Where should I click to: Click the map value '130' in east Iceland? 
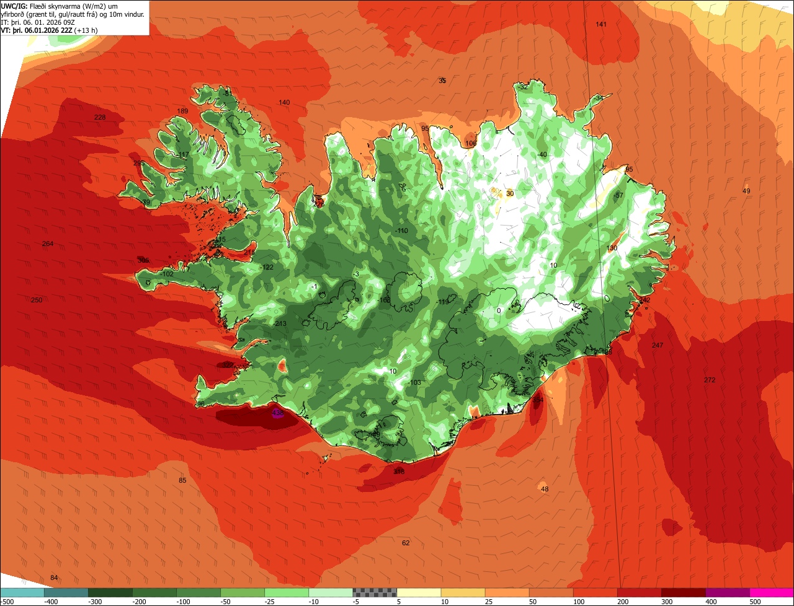(612, 248)
